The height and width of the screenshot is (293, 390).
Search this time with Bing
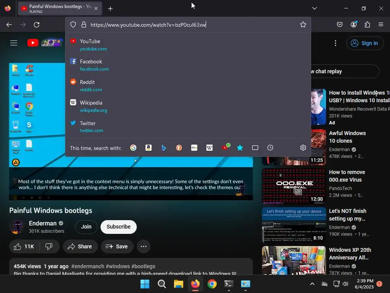164,148
